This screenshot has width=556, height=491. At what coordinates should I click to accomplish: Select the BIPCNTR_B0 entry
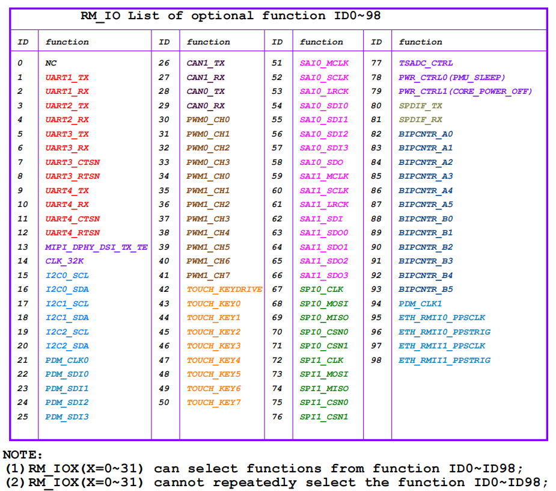pyautogui.click(x=426, y=218)
